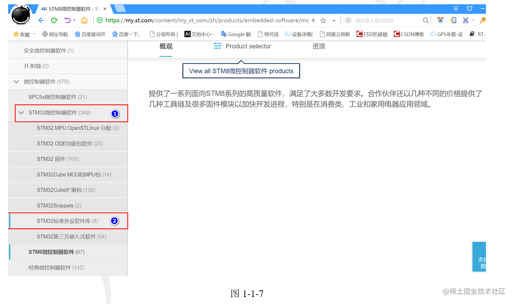Reload the page with the green refresh icon
This screenshot has height=304, width=514.
coord(54,20)
